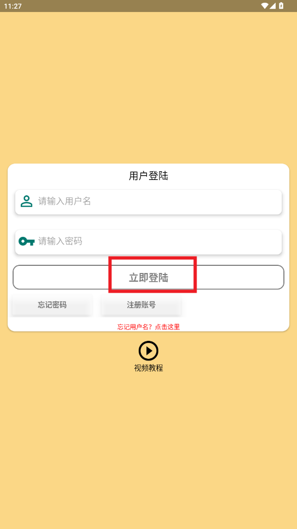Tap the battery icon in status bar
This screenshot has height=529, width=297.
(x=281, y=5)
